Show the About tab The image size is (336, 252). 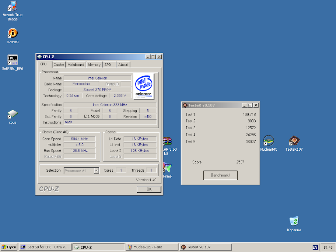(123, 65)
